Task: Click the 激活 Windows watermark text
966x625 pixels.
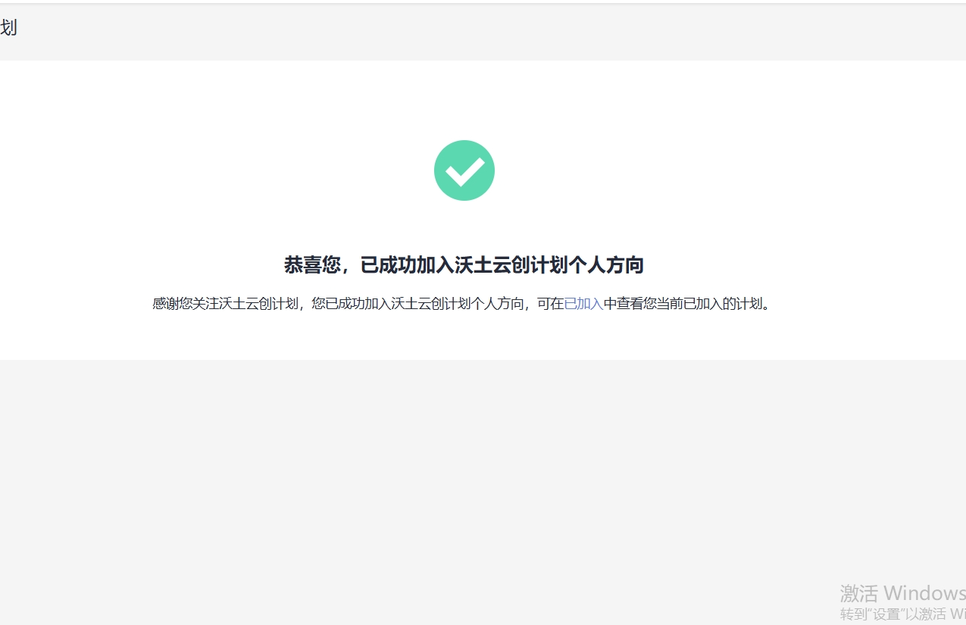Action: (x=902, y=592)
